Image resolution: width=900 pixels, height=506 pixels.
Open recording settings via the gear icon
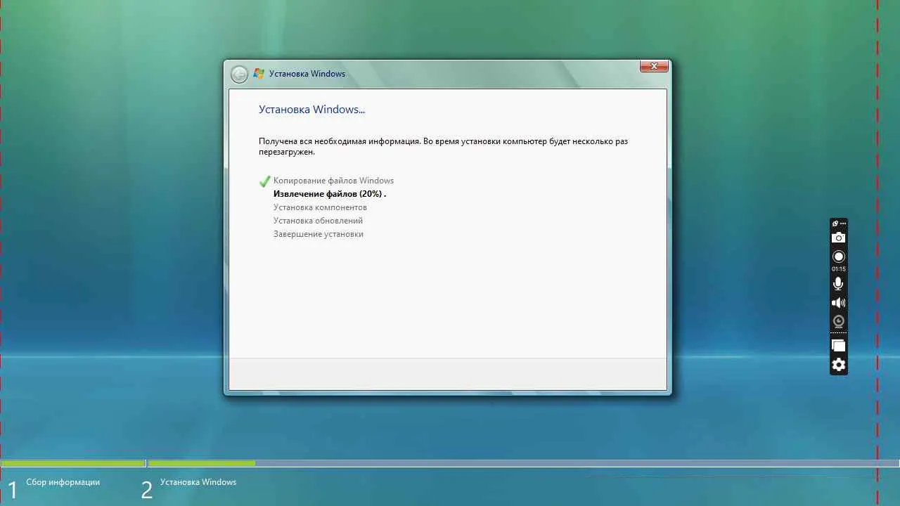[838, 364]
